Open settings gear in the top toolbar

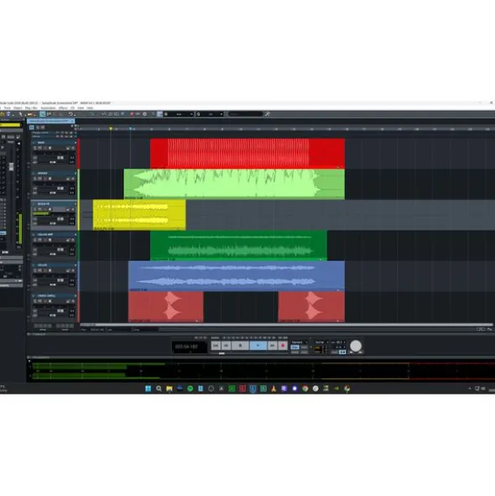[x=144, y=114]
